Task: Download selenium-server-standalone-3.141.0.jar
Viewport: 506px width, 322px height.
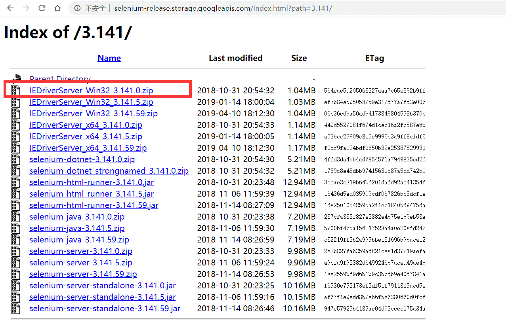Action: coord(103,286)
